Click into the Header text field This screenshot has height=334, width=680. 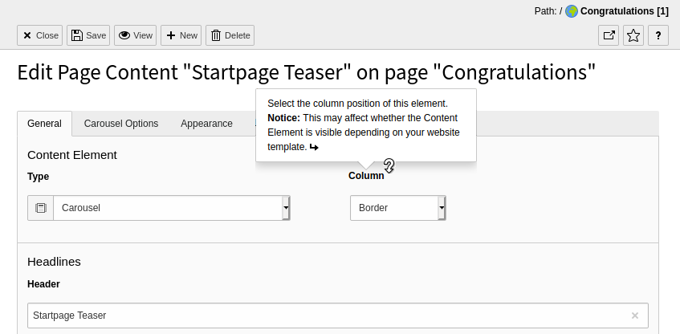[x=338, y=316]
